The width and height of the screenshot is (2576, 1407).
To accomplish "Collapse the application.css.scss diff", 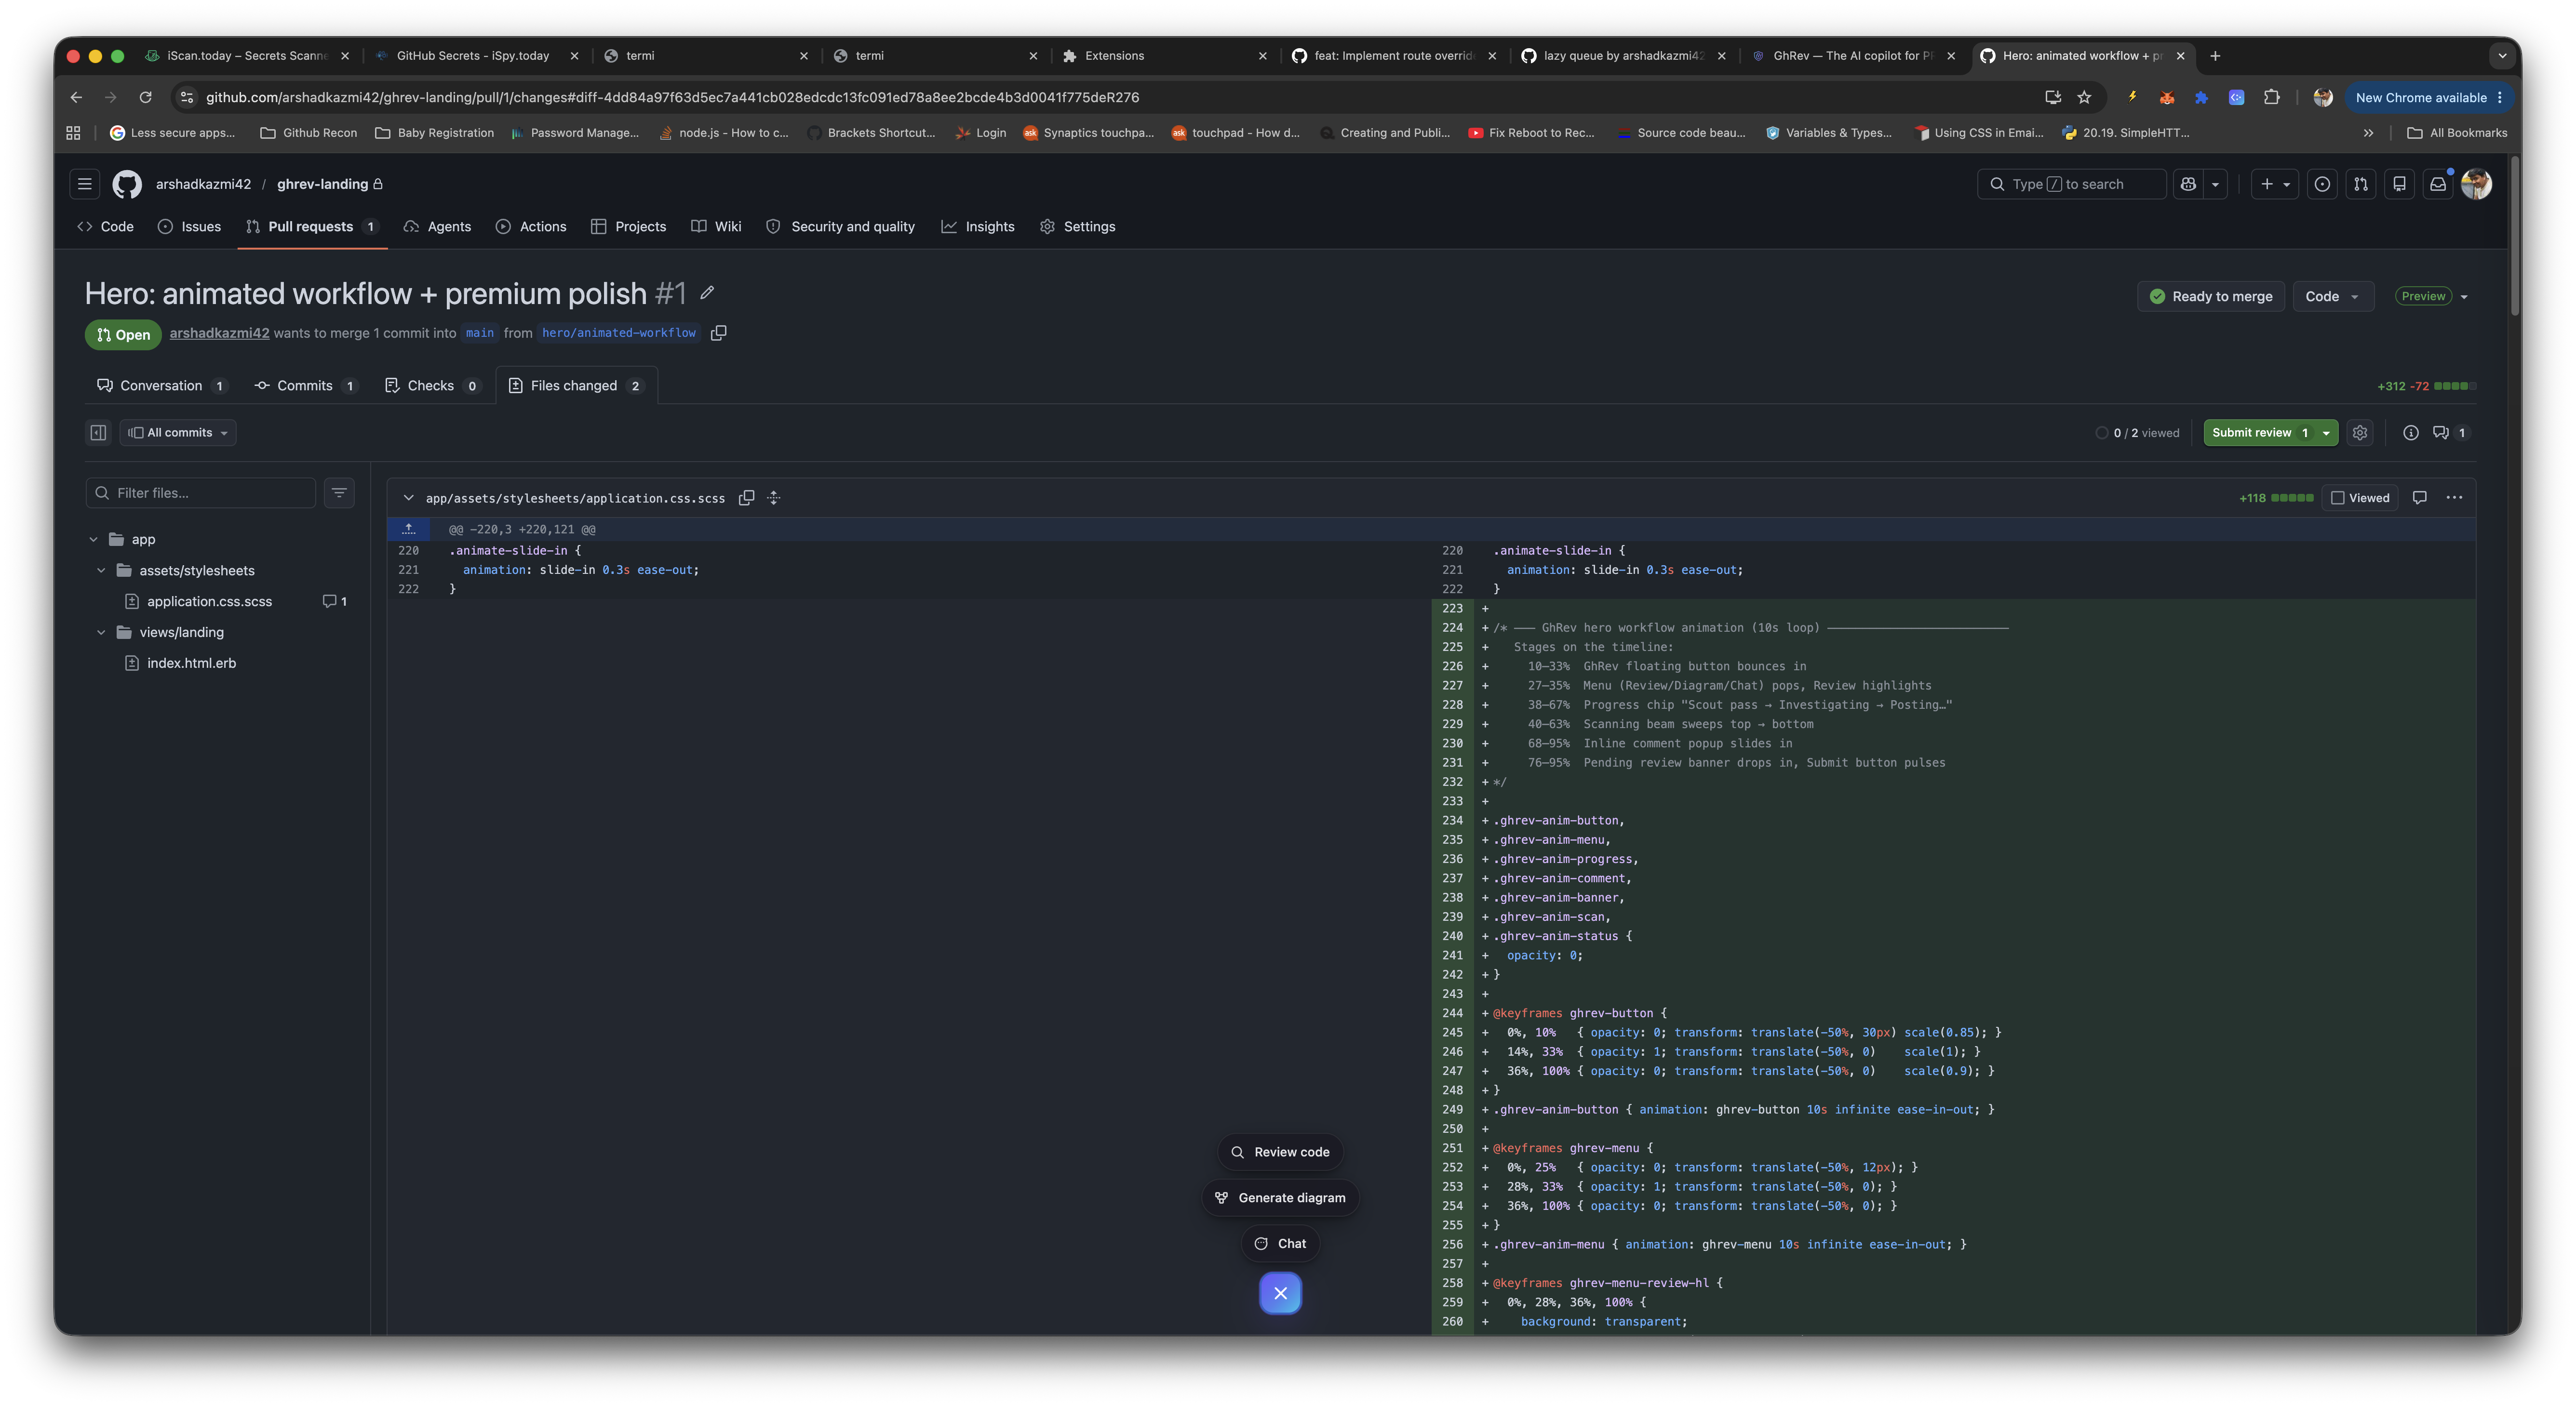I will tap(408, 498).
